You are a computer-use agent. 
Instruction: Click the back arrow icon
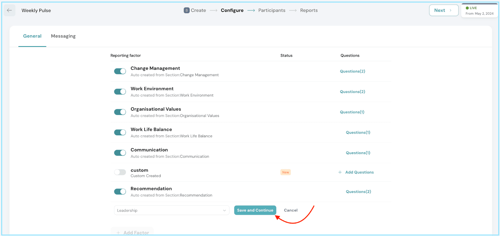pyautogui.click(x=9, y=10)
